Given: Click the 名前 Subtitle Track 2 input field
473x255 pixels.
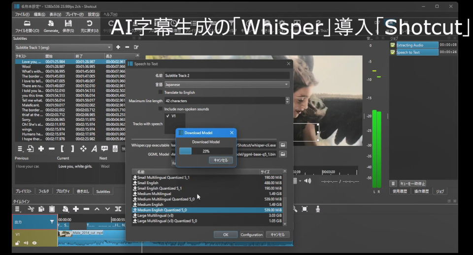Looking at the screenshot, I should (227, 76).
